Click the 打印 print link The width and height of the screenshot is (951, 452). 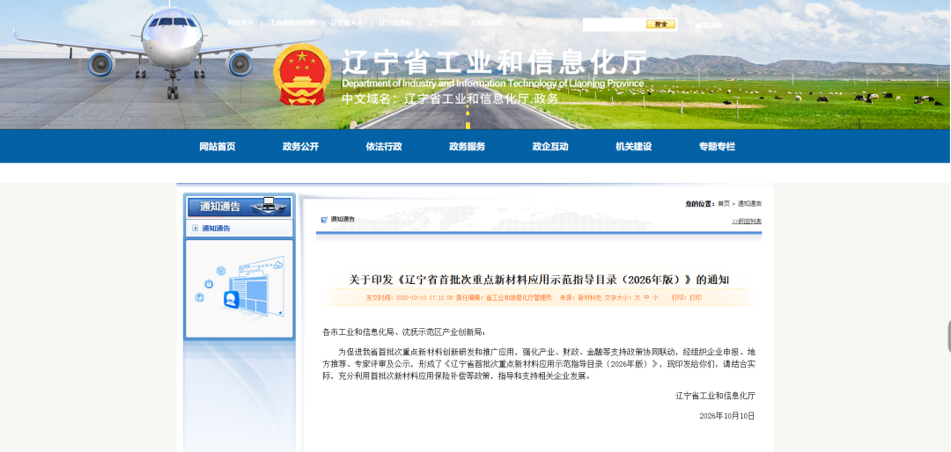(695, 298)
